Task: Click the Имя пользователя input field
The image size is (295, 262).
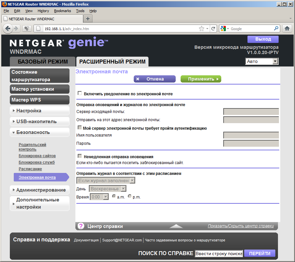Action: tap(251, 135)
